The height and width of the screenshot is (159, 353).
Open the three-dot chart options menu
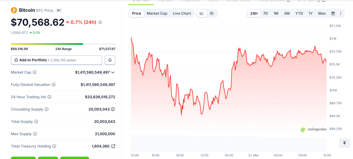(341, 13)
